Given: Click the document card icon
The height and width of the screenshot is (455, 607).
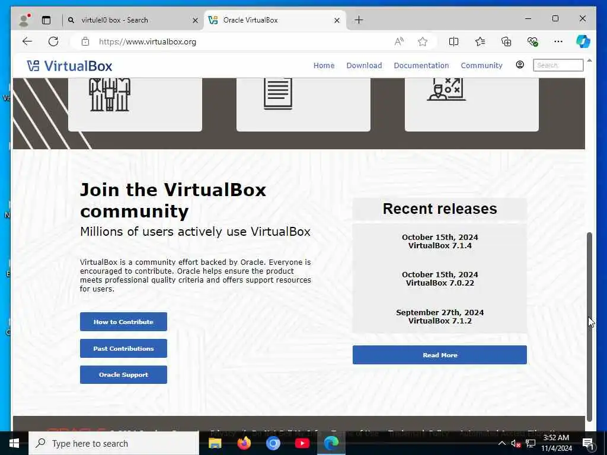Looking at the screenshot, I should [278, 94].
